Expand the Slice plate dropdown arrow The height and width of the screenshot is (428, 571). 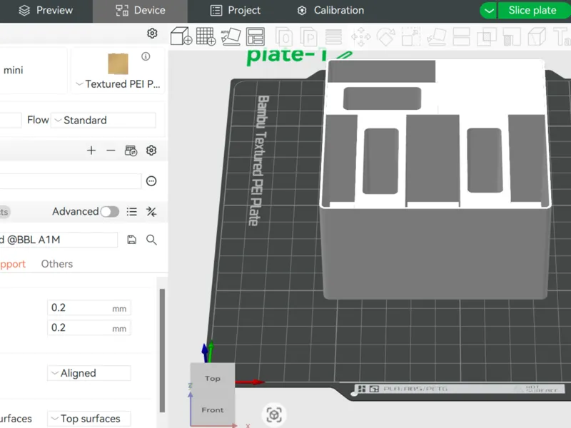[489, 11]
